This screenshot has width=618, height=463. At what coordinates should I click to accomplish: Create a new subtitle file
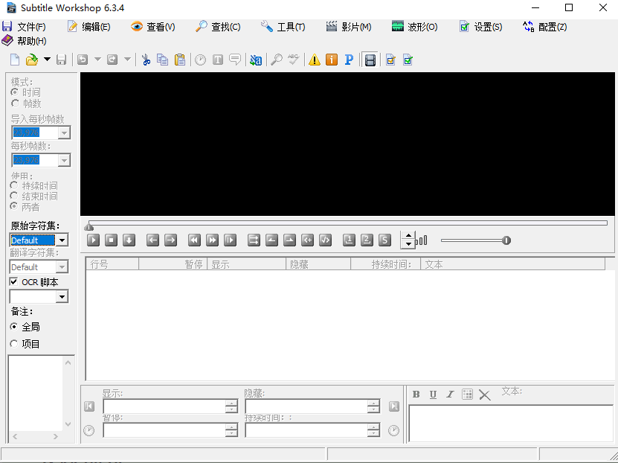coord(13,60)
